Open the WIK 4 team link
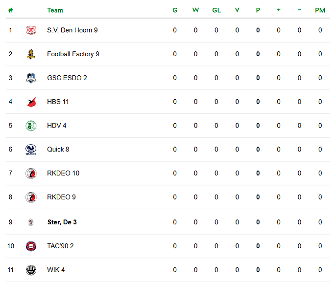 click(56, 270)
